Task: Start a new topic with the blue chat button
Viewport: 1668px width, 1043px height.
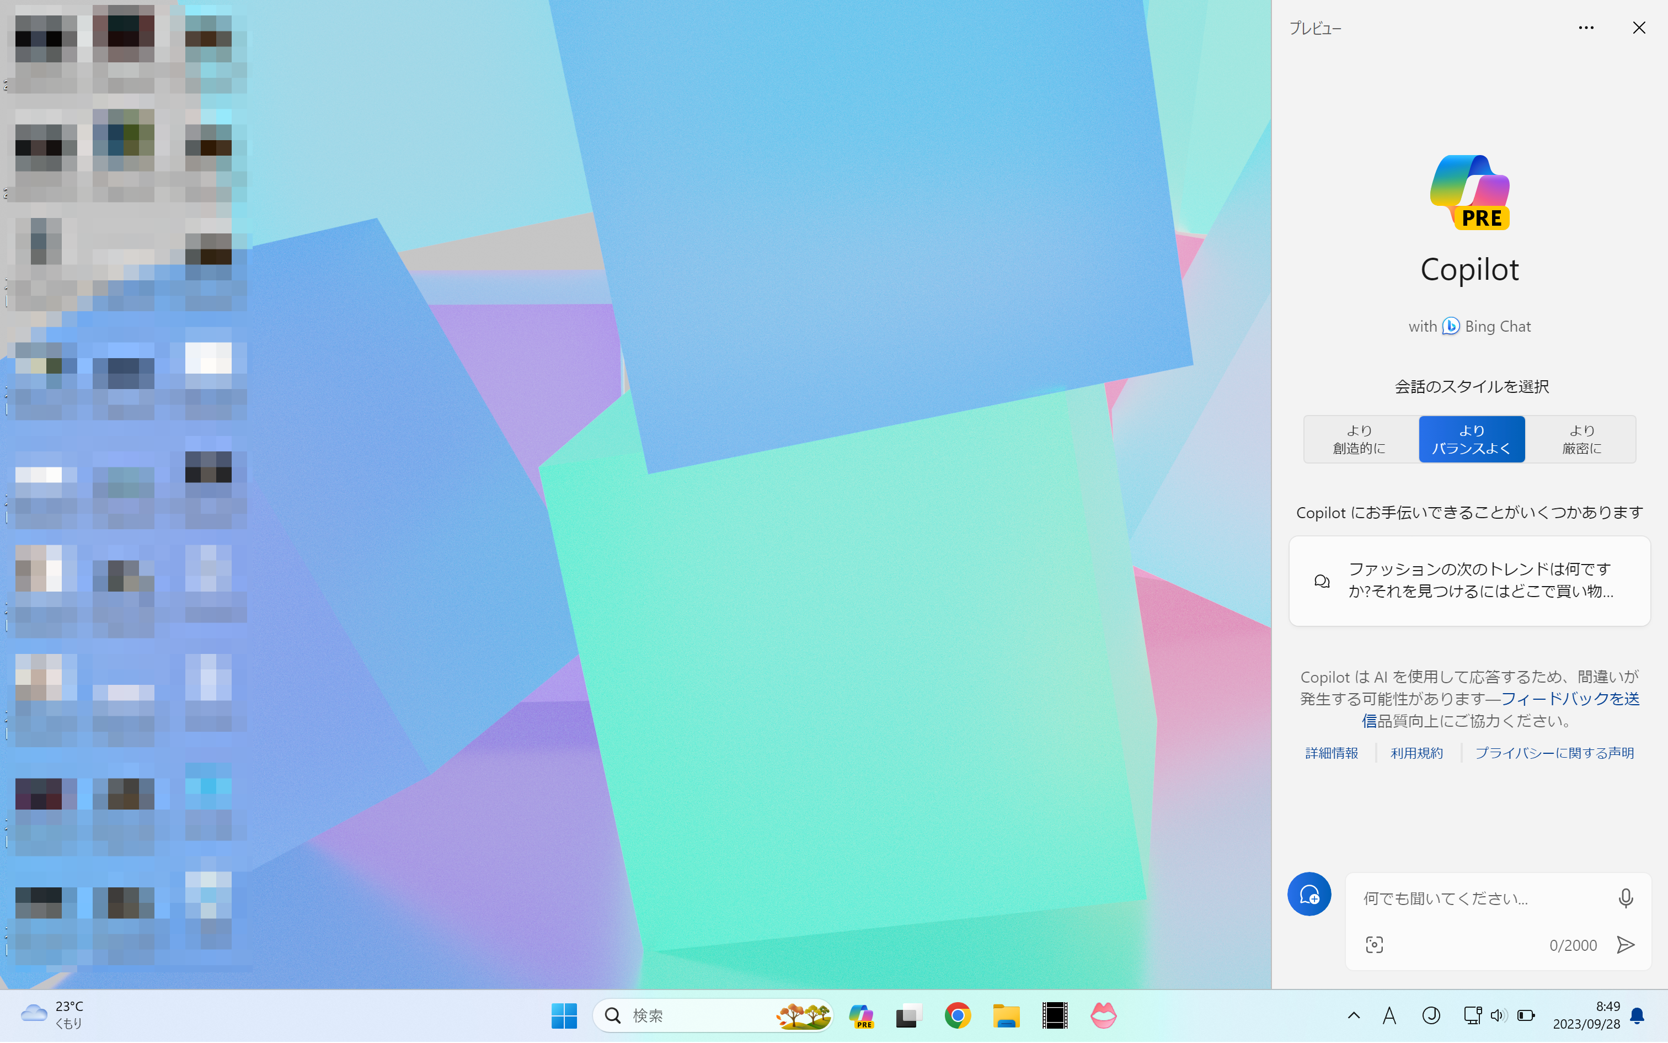Action: [1309, 895]
